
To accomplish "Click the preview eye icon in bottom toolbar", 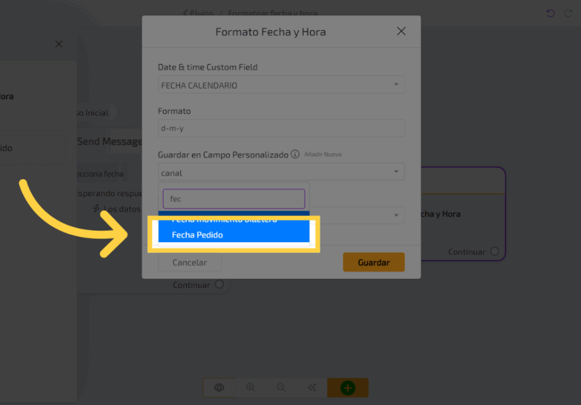I will coord(219,387).
